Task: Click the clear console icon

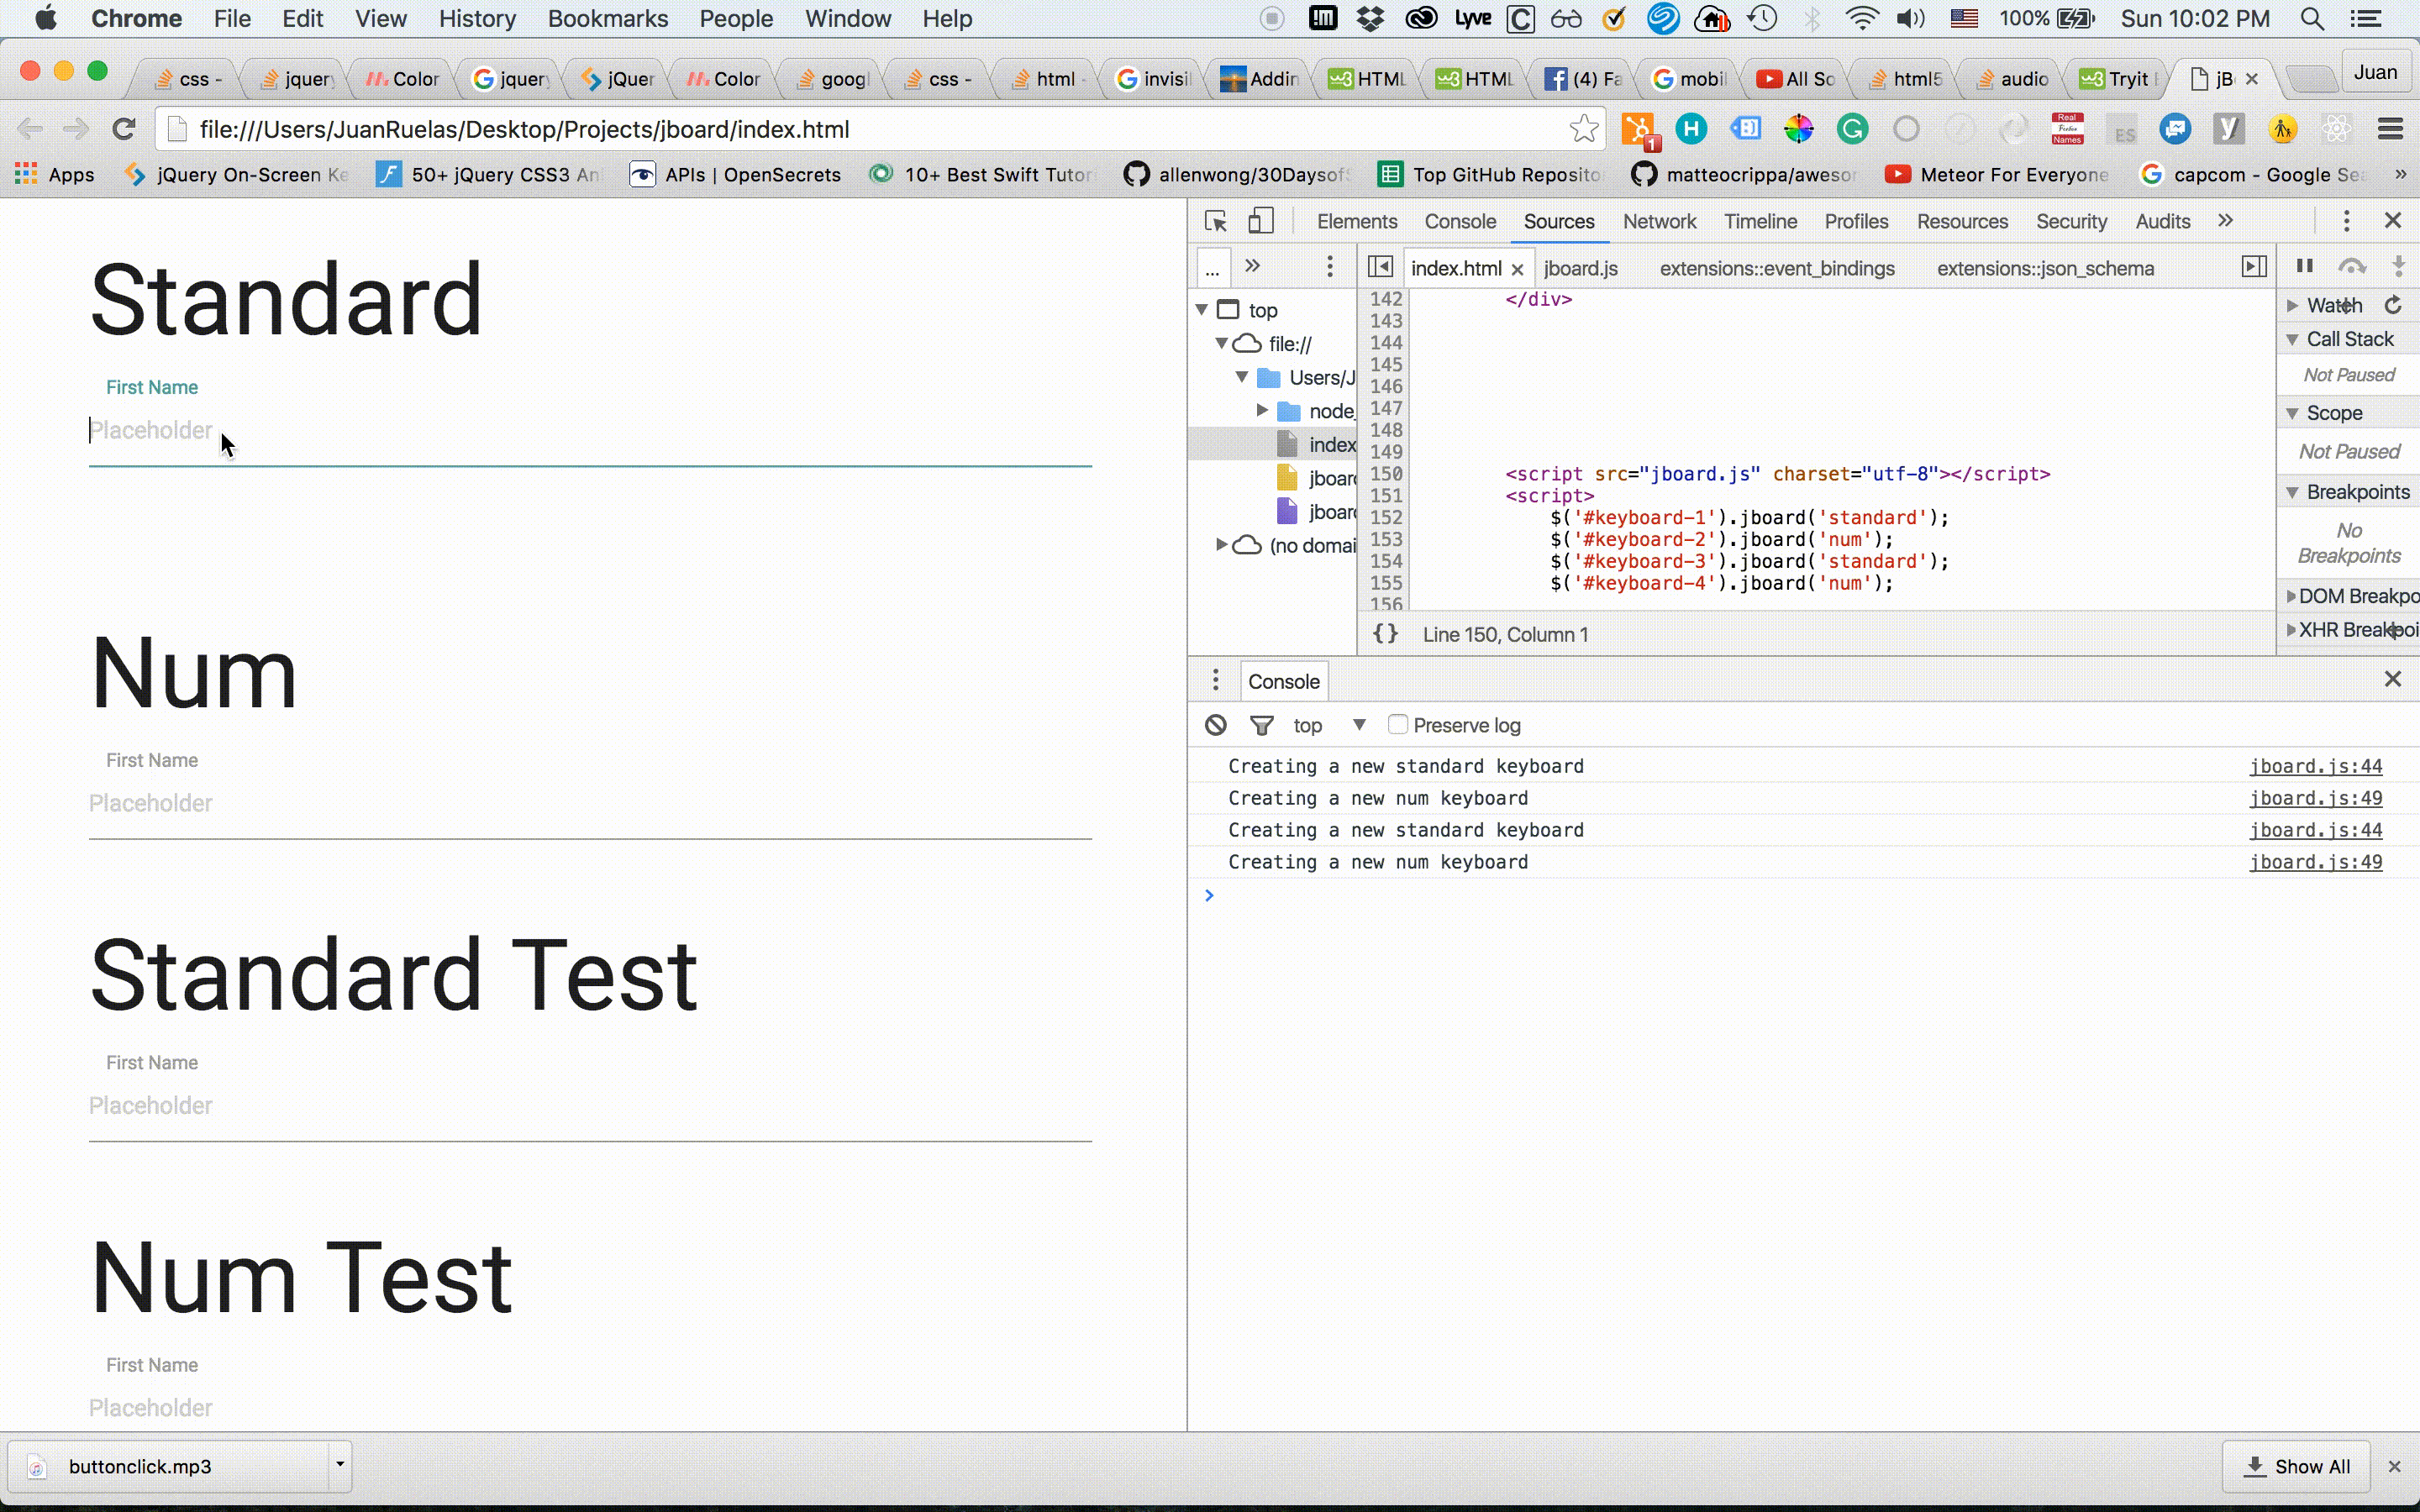Action: coord(1215,725)
